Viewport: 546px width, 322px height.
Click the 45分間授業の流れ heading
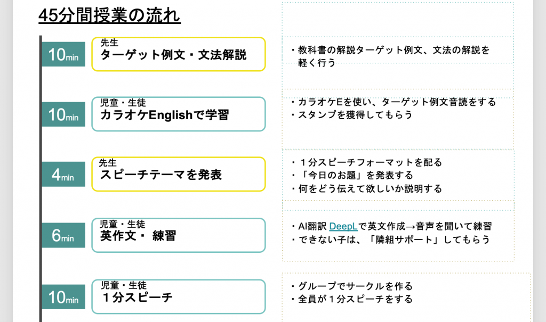[109, 15]
